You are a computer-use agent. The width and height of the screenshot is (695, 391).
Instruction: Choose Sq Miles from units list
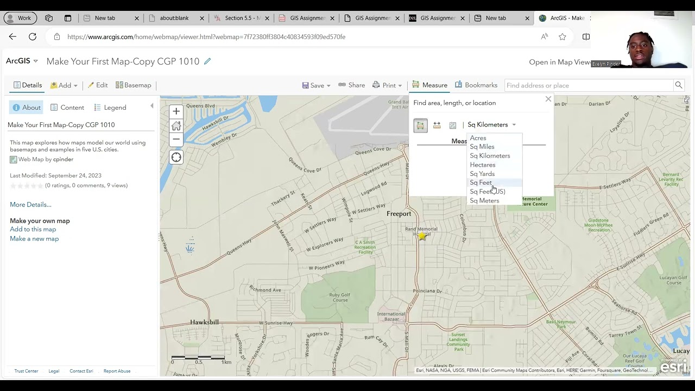pos(482,147)
